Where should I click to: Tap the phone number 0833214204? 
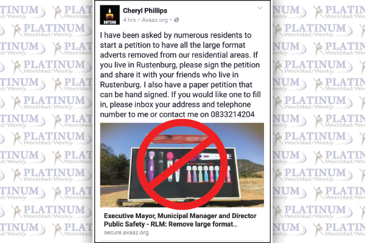(x=232, y=114)
